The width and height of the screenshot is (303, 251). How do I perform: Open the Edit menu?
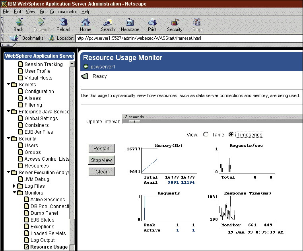(17, 12)
